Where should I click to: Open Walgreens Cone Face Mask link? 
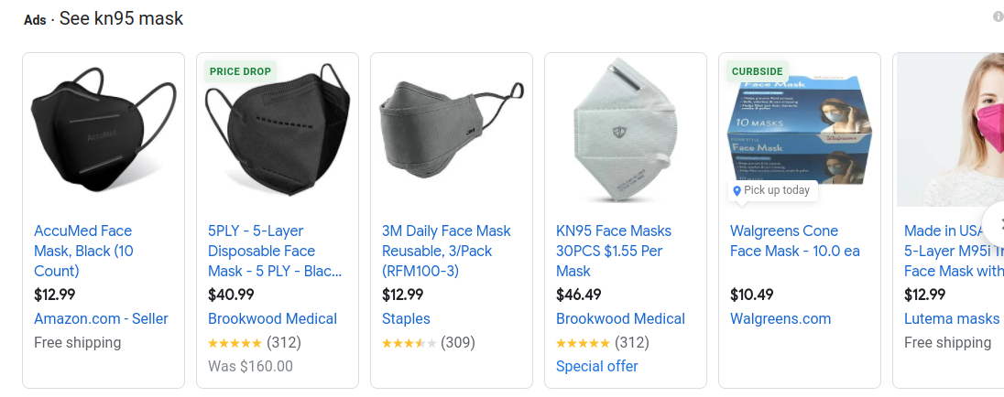794,241
